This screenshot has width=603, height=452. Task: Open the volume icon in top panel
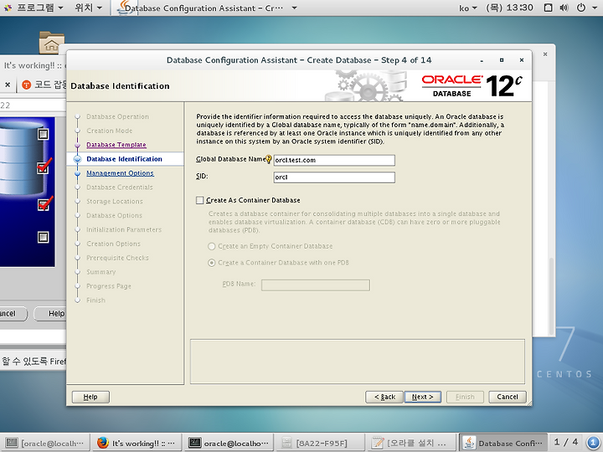tap(564, 8)
